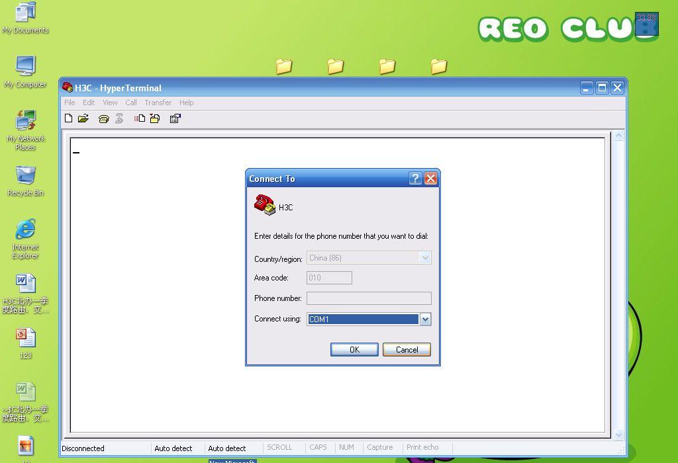The image size is (678, 463).
Task: Select the temporary ~$C Word file icon
Action: click(x=25, y=402)
